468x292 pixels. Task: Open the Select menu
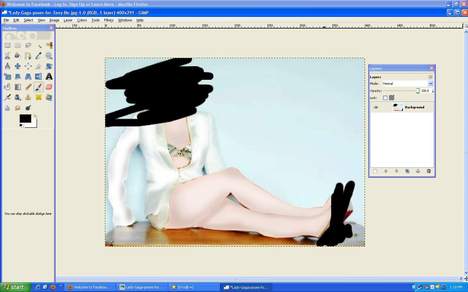click(28, 20)
